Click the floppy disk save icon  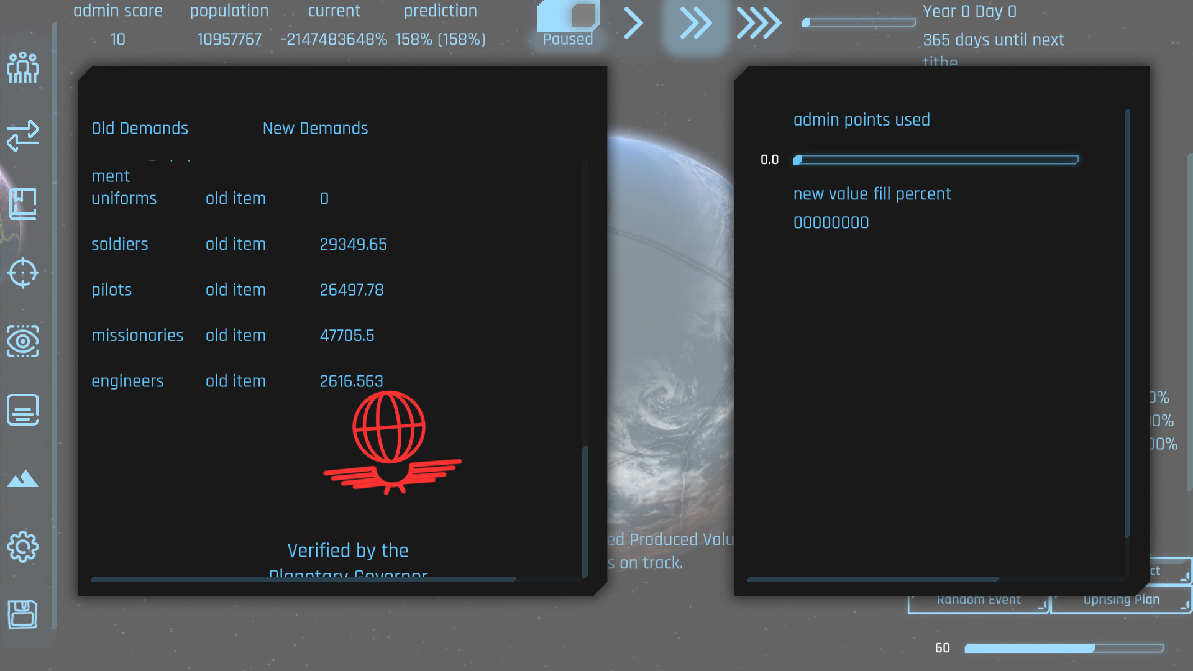23,614
